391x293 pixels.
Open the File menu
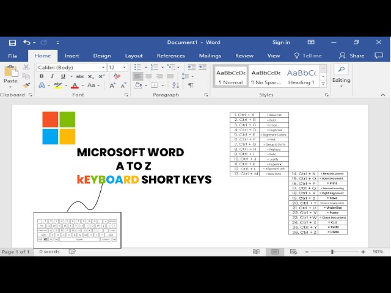[x=12, y=56]
